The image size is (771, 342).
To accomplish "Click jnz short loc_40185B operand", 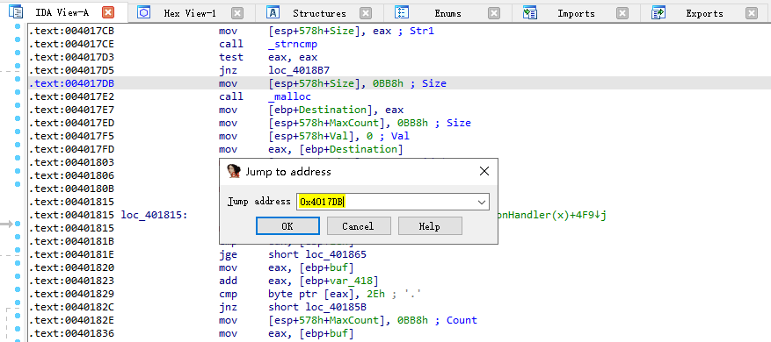I will (x=317, y=307).
